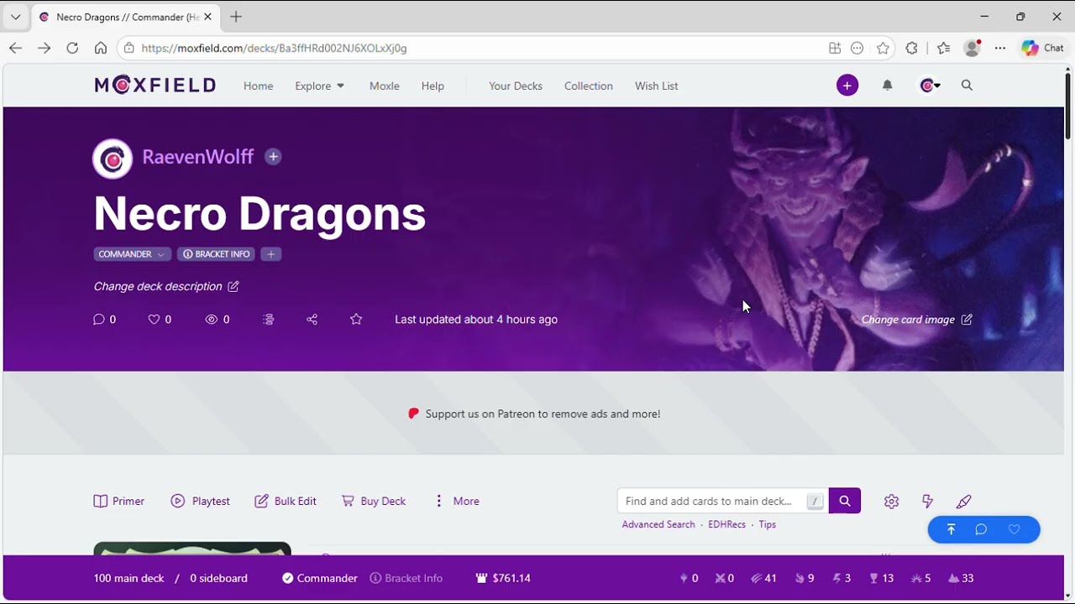Expand the More options menu
Image resolution: width=1075 pixels, height=604 pixels.
456,501
